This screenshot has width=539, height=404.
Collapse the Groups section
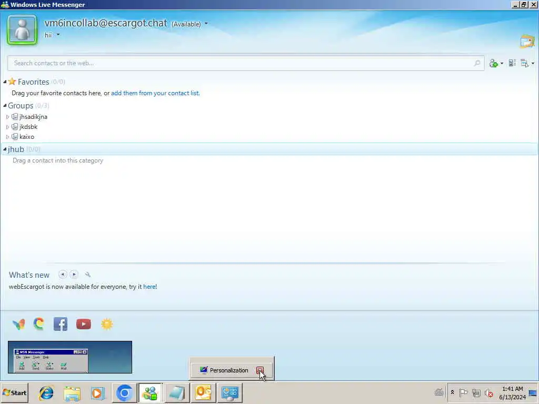click(x=5, y=105)
